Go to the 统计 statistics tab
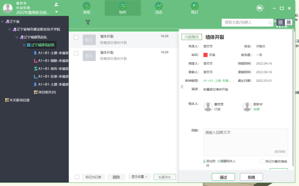 (195, 8)
